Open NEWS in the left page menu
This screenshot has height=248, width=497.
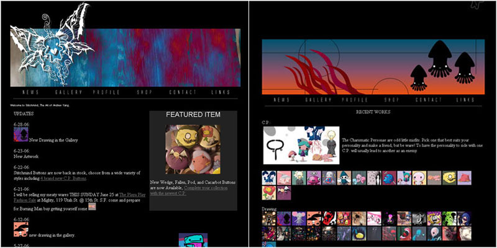point(30,92)
